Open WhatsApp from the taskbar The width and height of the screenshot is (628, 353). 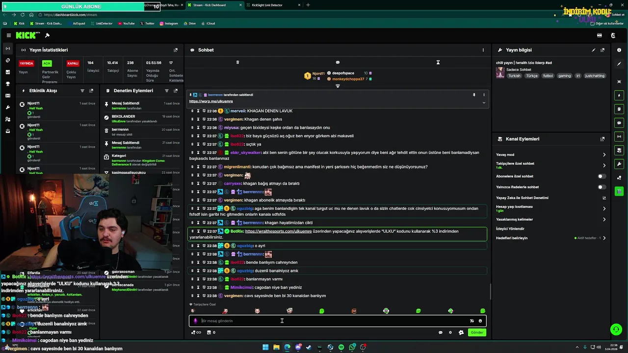click(352, 347)
